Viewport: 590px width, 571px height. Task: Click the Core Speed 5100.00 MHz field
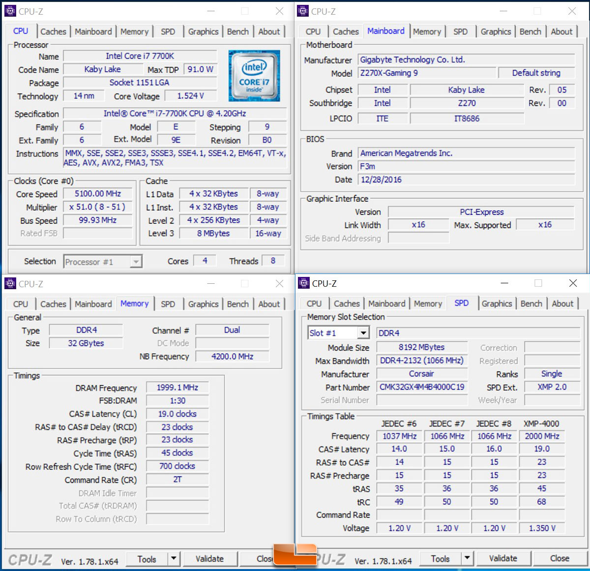point(98,194)
